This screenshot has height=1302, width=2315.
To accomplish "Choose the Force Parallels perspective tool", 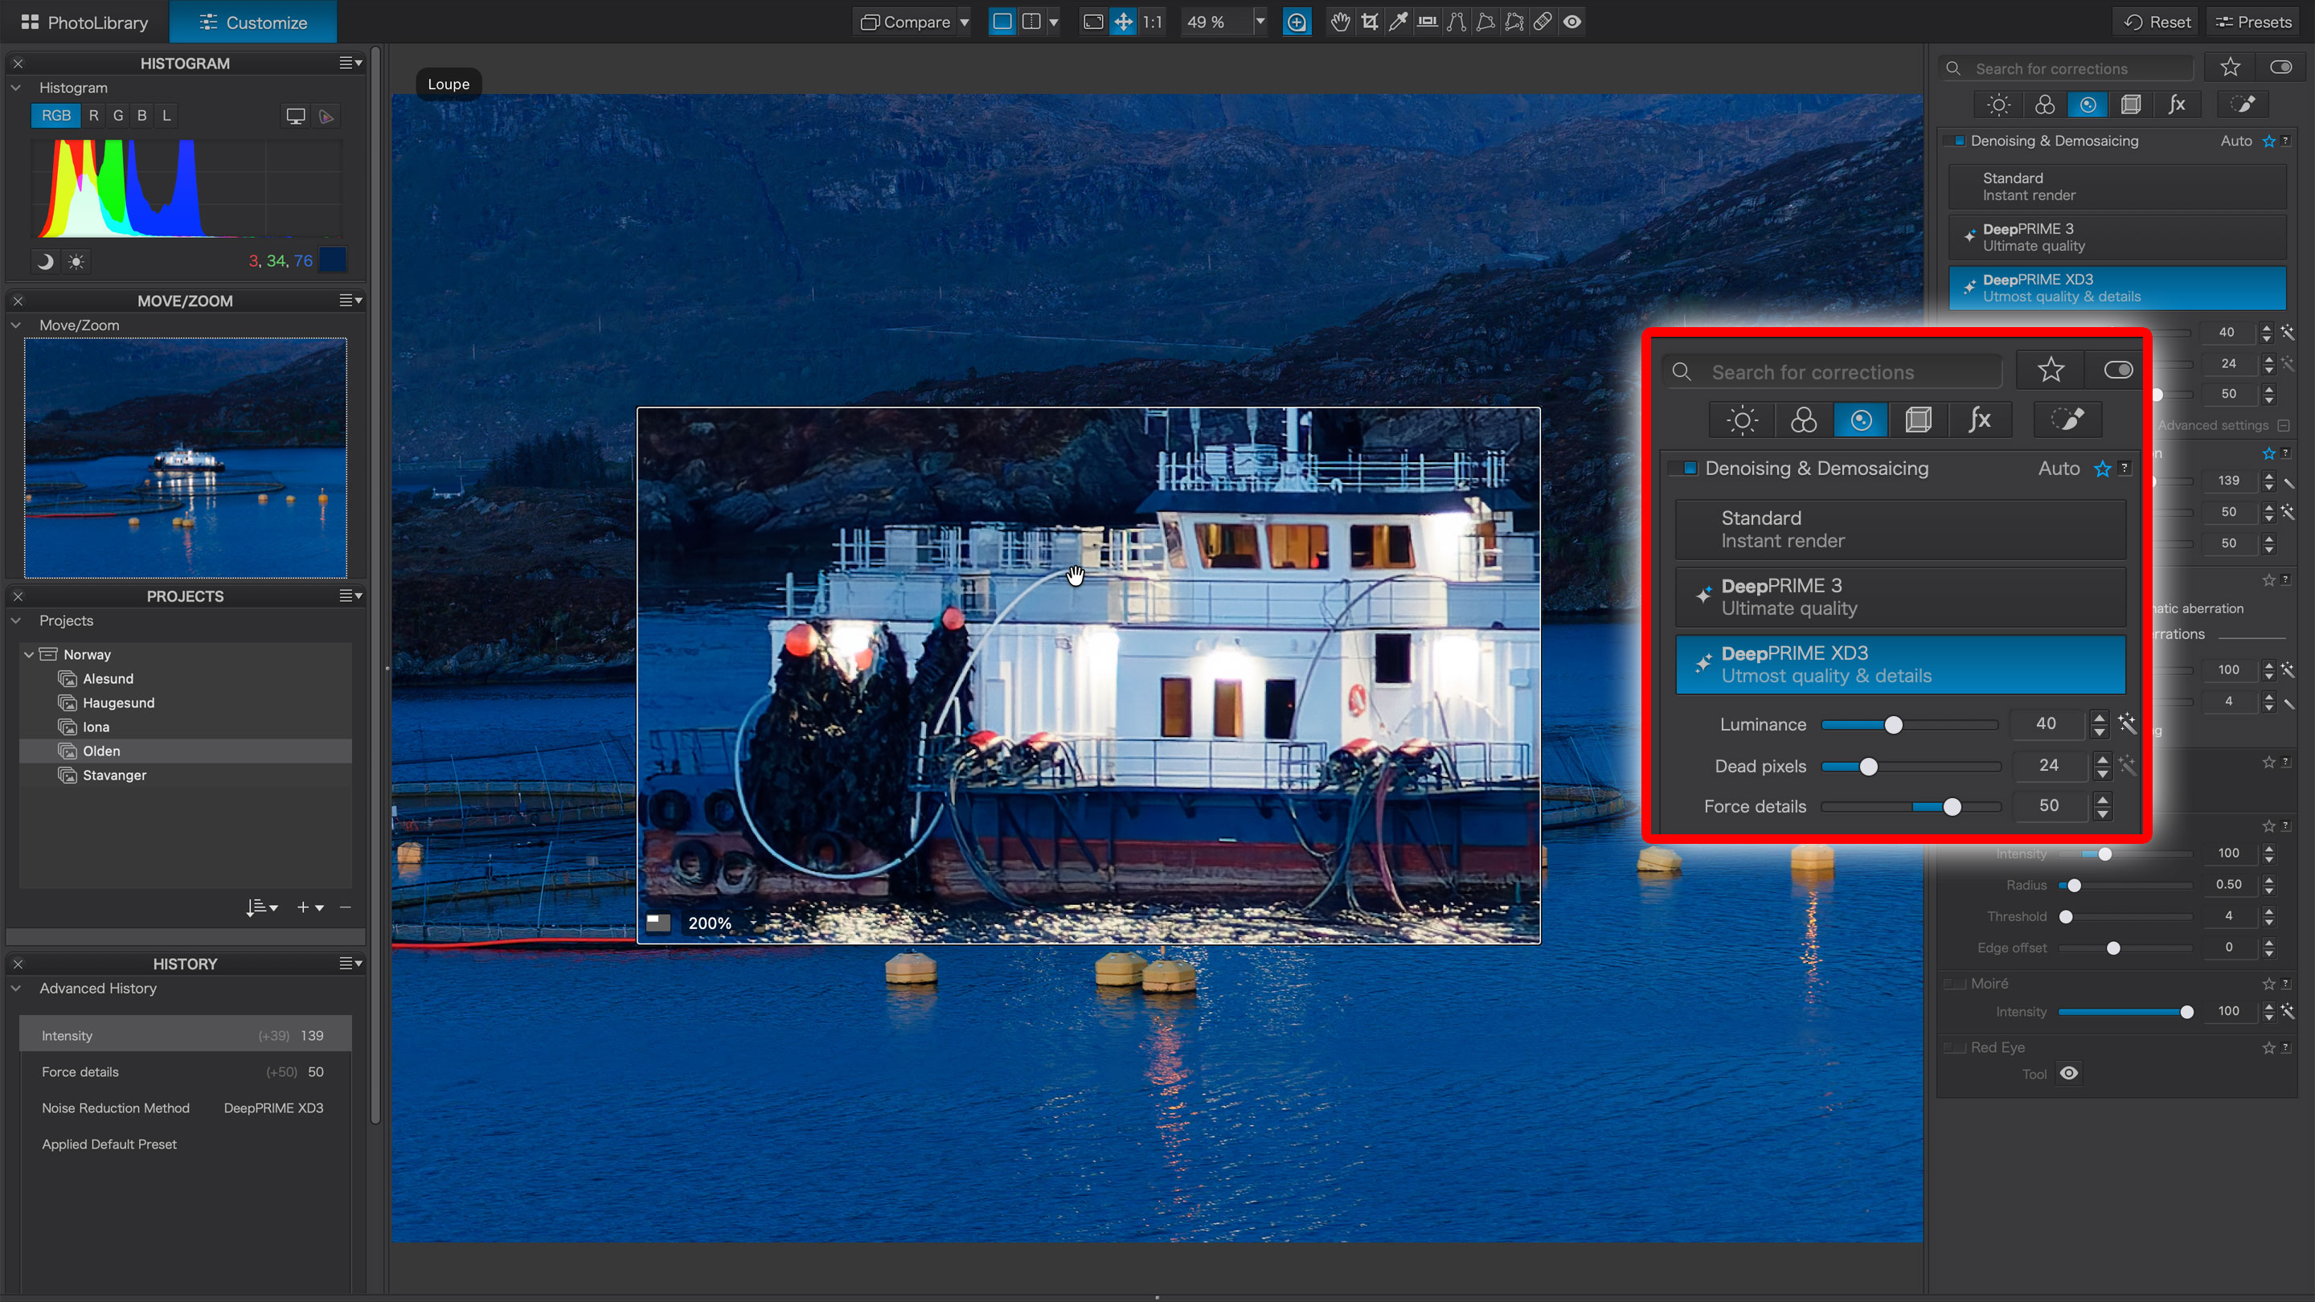I will 1457,22.
